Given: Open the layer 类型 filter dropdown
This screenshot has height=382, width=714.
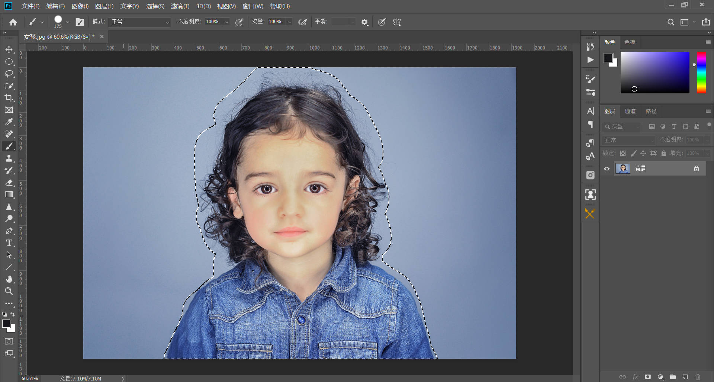Looking at the screenshot, I should pyautogui.click(x=621, y=126).
